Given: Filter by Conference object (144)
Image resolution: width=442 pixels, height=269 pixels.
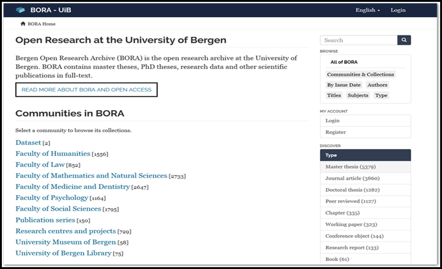Looking at the screenshot, I should click(x=365, y=236).
